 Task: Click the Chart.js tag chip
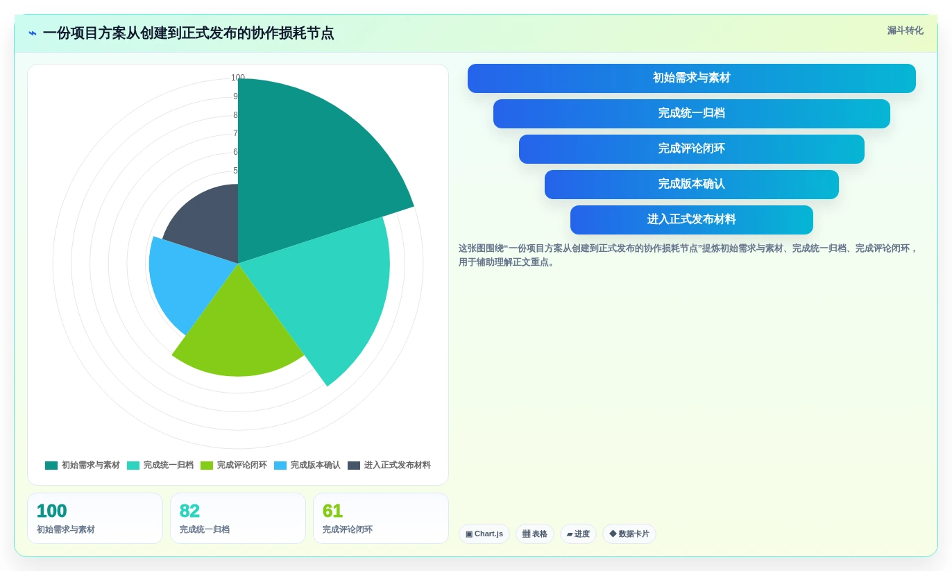[x=484, y=534]
